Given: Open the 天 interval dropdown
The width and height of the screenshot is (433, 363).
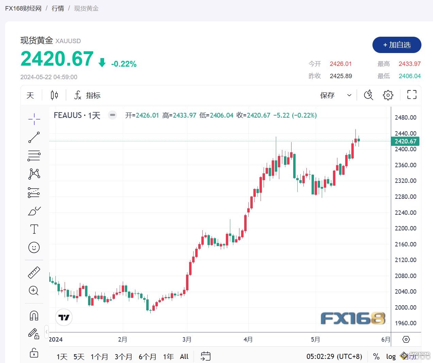Looking at the screenshot, I should (x=30, y=95).
